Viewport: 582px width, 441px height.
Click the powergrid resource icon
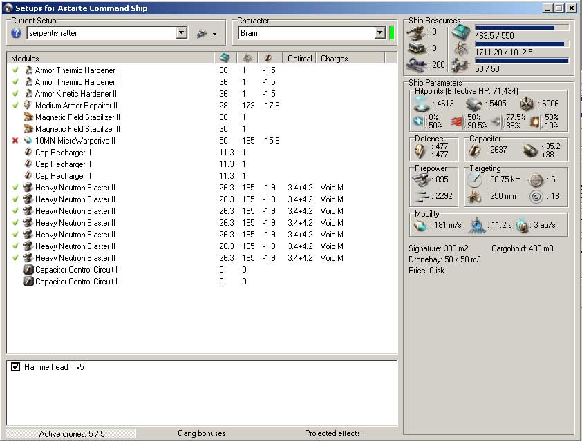[x=461, y=48]
